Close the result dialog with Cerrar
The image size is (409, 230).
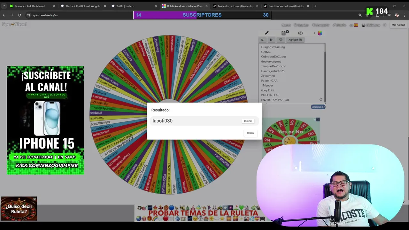pyautogui.click(x=251, y=133)
